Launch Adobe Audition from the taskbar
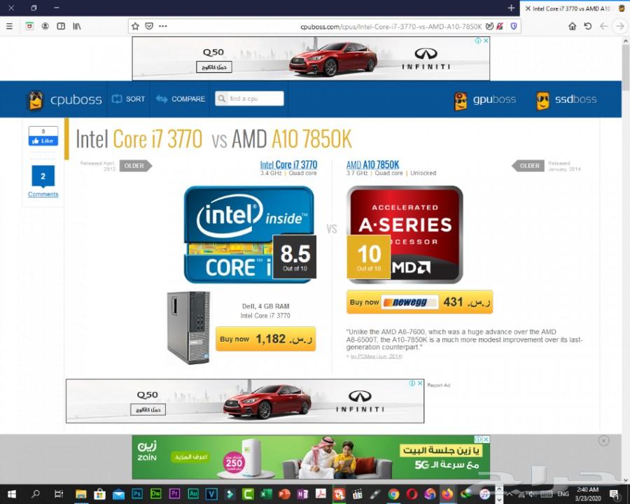Screen dimensions: 630x504 point(193,493)
